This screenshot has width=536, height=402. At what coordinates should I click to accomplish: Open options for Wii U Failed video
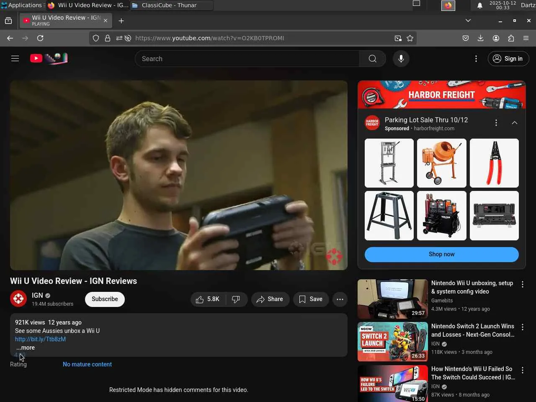coord(522,370)
